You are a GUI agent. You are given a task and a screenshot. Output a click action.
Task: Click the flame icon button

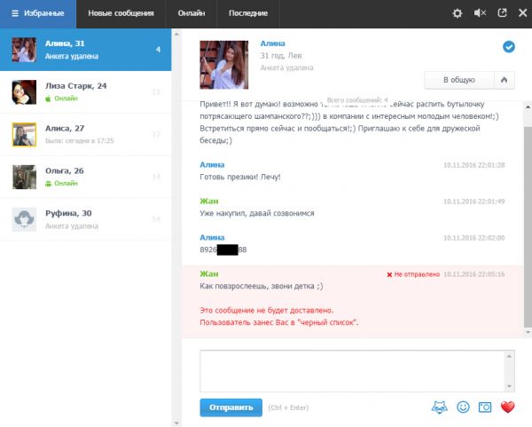(x=505, y=80)
